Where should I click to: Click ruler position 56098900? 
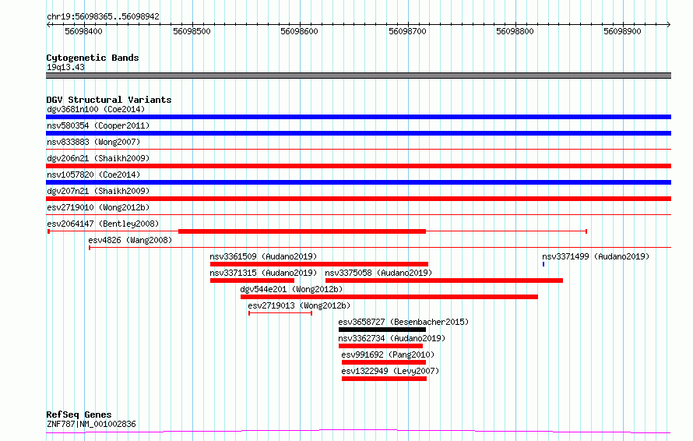[x=622, y=31]
